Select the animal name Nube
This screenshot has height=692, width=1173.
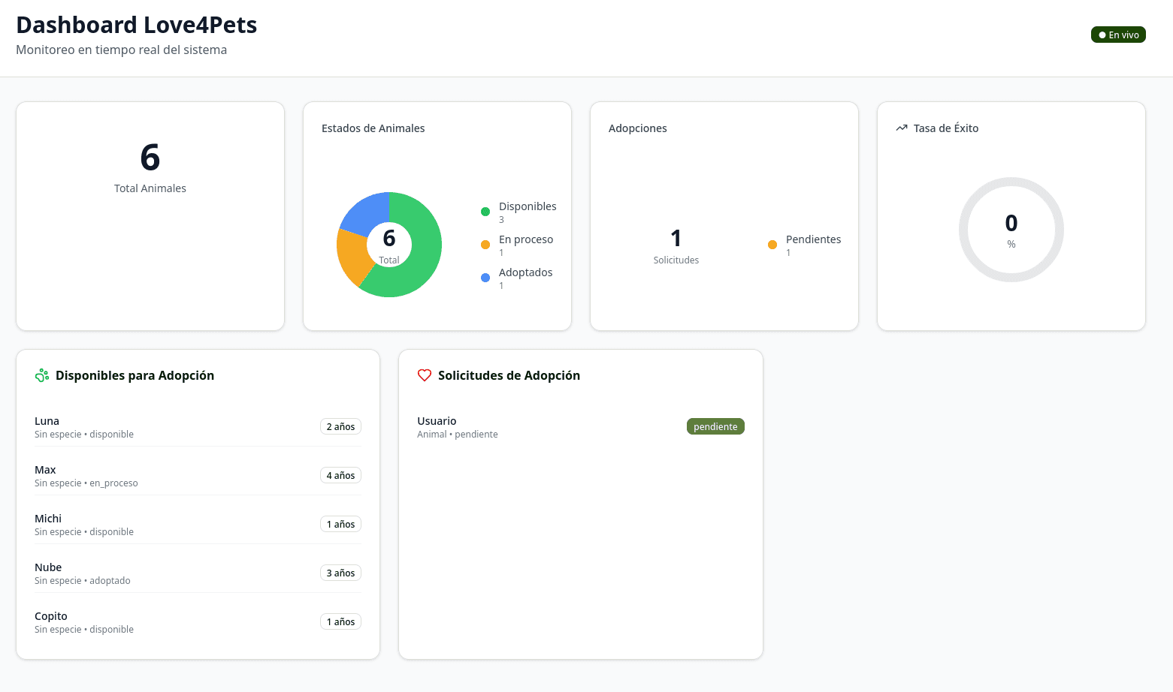(48, 567)
